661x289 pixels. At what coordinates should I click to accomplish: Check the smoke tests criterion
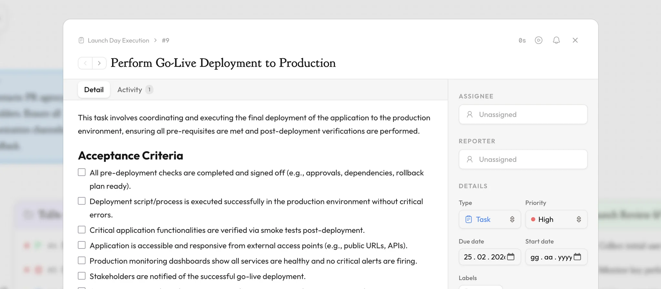(82, 230)
